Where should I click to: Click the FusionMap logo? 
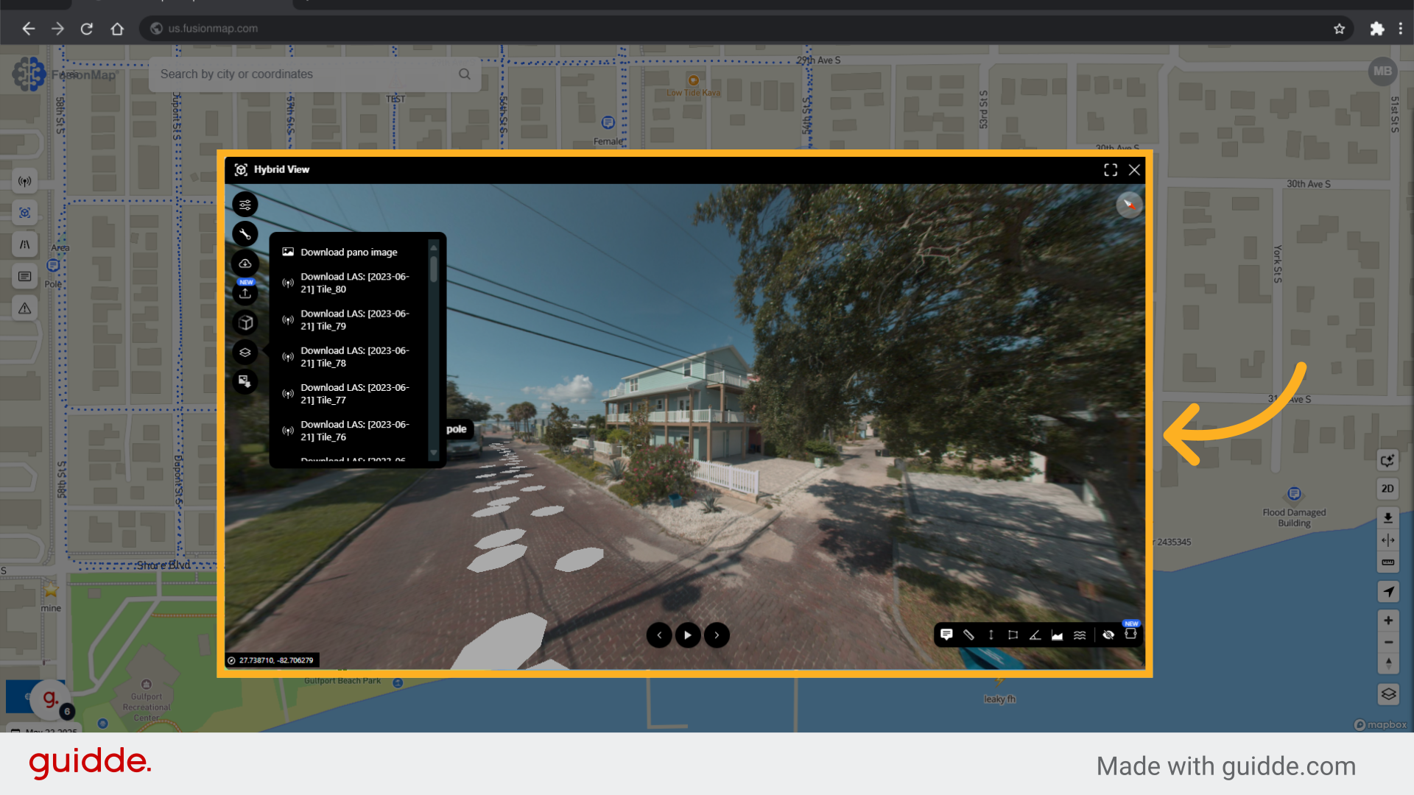tap(65, 74)
